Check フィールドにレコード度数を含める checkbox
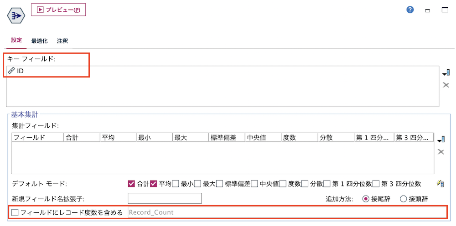This screenshot has width=456, height=226. pyautogui.click(x=15, y=213)
